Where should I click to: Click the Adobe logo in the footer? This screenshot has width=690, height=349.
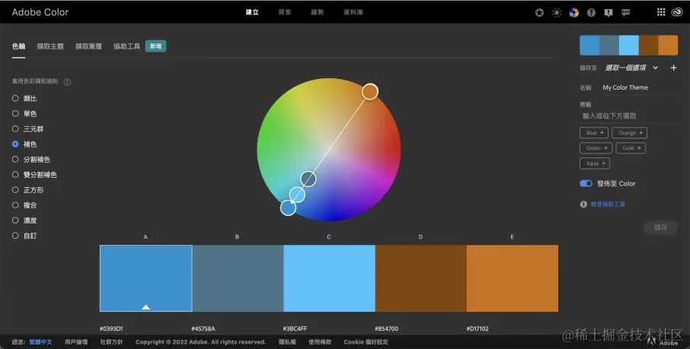coord(663,341)
